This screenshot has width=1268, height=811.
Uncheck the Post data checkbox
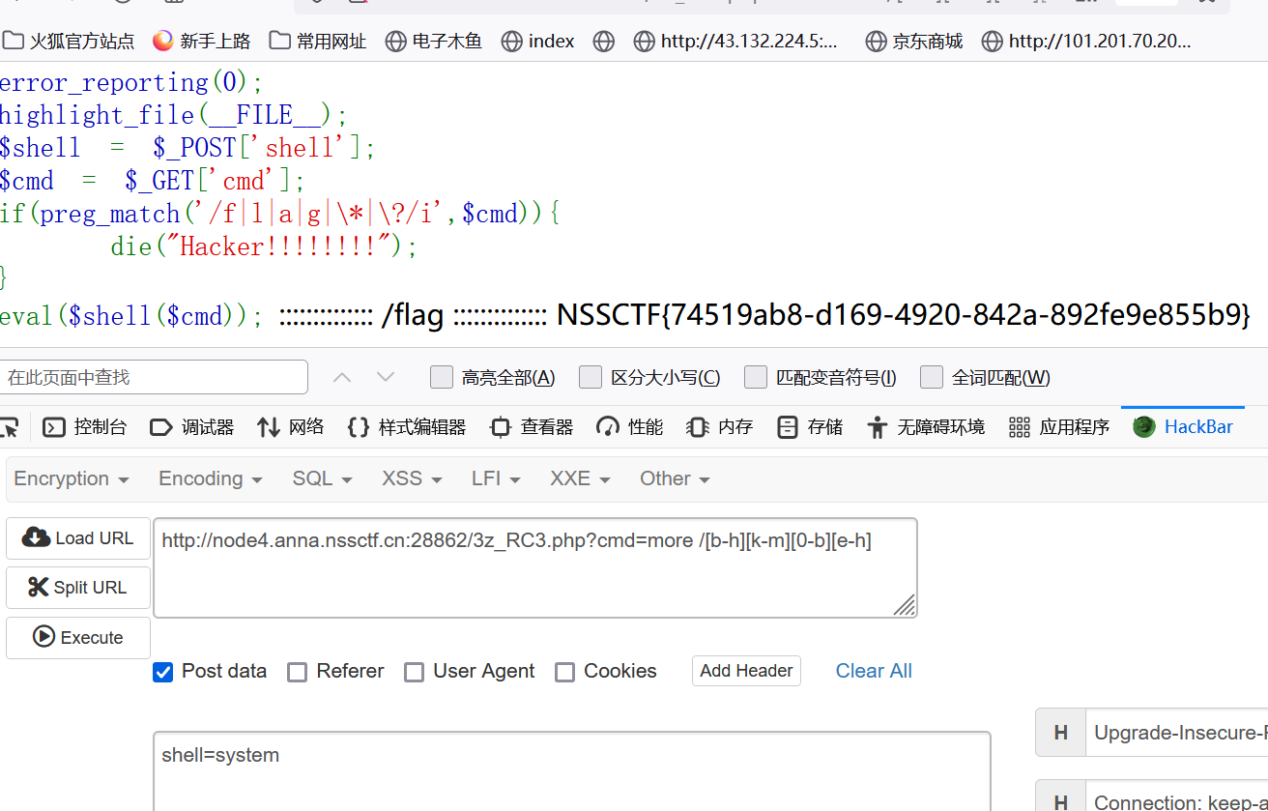pyautogui.click(x=163, y=672)
